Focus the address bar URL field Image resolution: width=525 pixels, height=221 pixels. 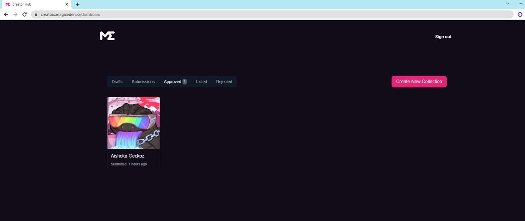click(x=272, y=14)
